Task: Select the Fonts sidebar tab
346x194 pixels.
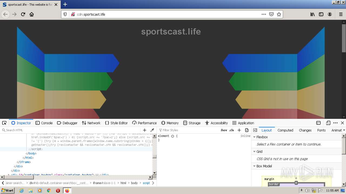Action: [321, 130]
